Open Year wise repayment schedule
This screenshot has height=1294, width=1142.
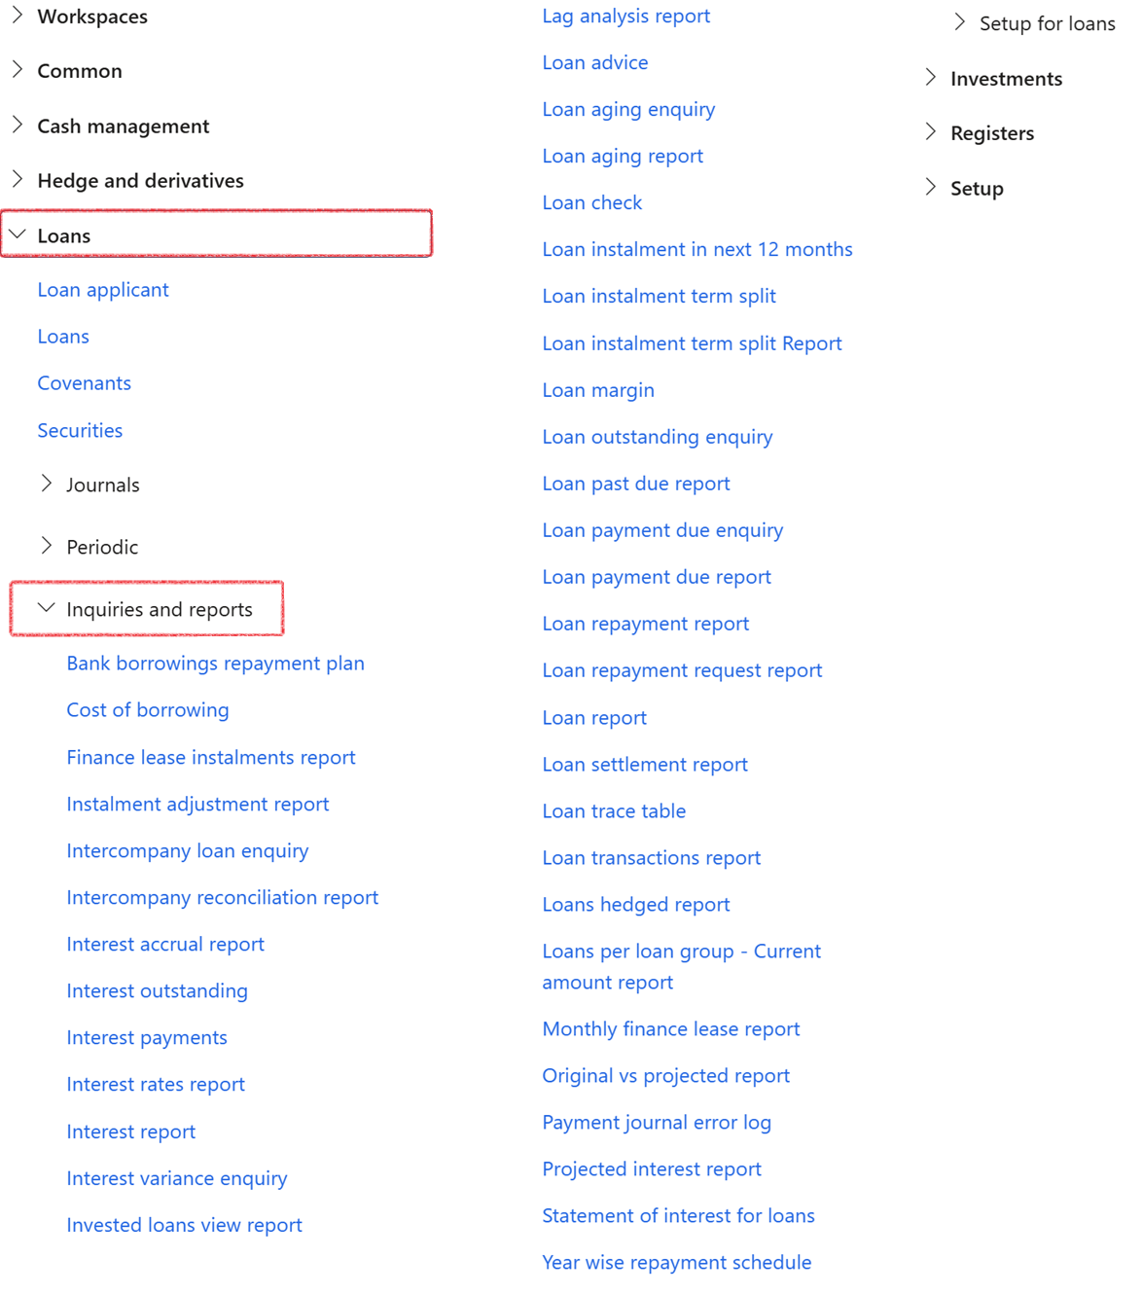pos(676,1263)
